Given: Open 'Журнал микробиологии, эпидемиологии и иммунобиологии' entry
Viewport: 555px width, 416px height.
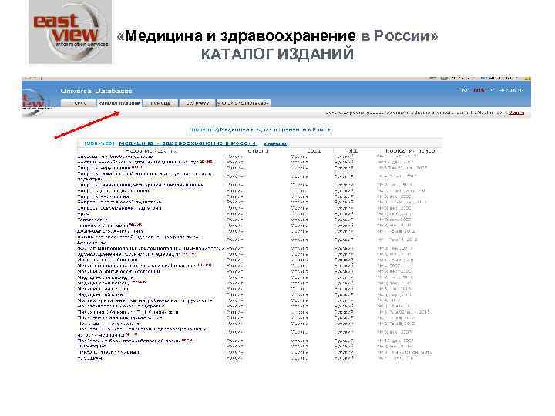Looking at the screenshot, I should tap(150, 248).
